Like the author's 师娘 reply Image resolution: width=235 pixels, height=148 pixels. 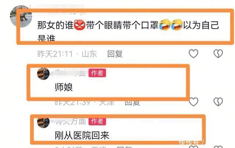[x=194, y=102]
